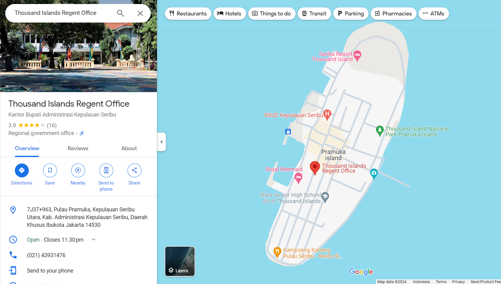This screenshot has height=284, width=501.
Task: Click the Directions icon button
Action: (22, 170)
